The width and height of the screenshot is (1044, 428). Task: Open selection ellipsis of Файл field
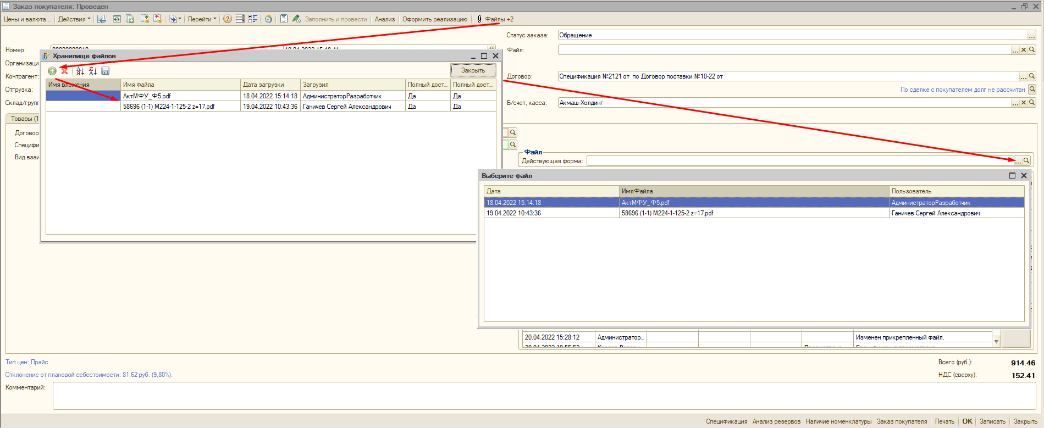1015,50
